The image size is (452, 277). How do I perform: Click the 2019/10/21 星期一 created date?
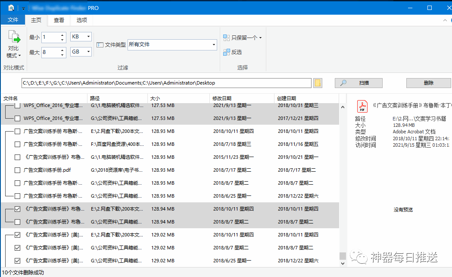(298, 157)
